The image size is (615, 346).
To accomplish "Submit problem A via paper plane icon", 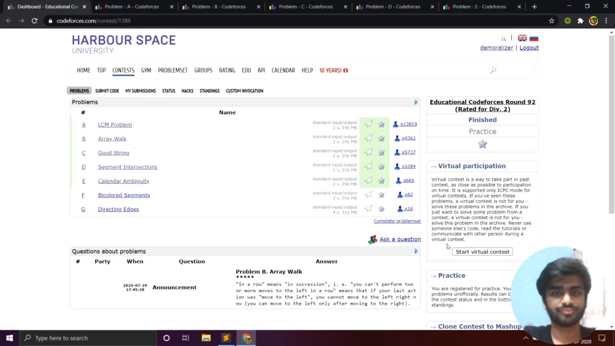I will 368,124.
